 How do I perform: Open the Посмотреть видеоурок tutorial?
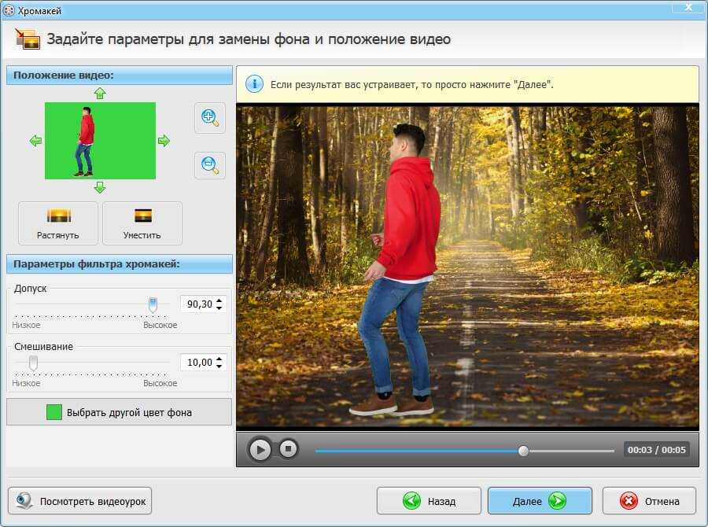(x=80, y=501)
